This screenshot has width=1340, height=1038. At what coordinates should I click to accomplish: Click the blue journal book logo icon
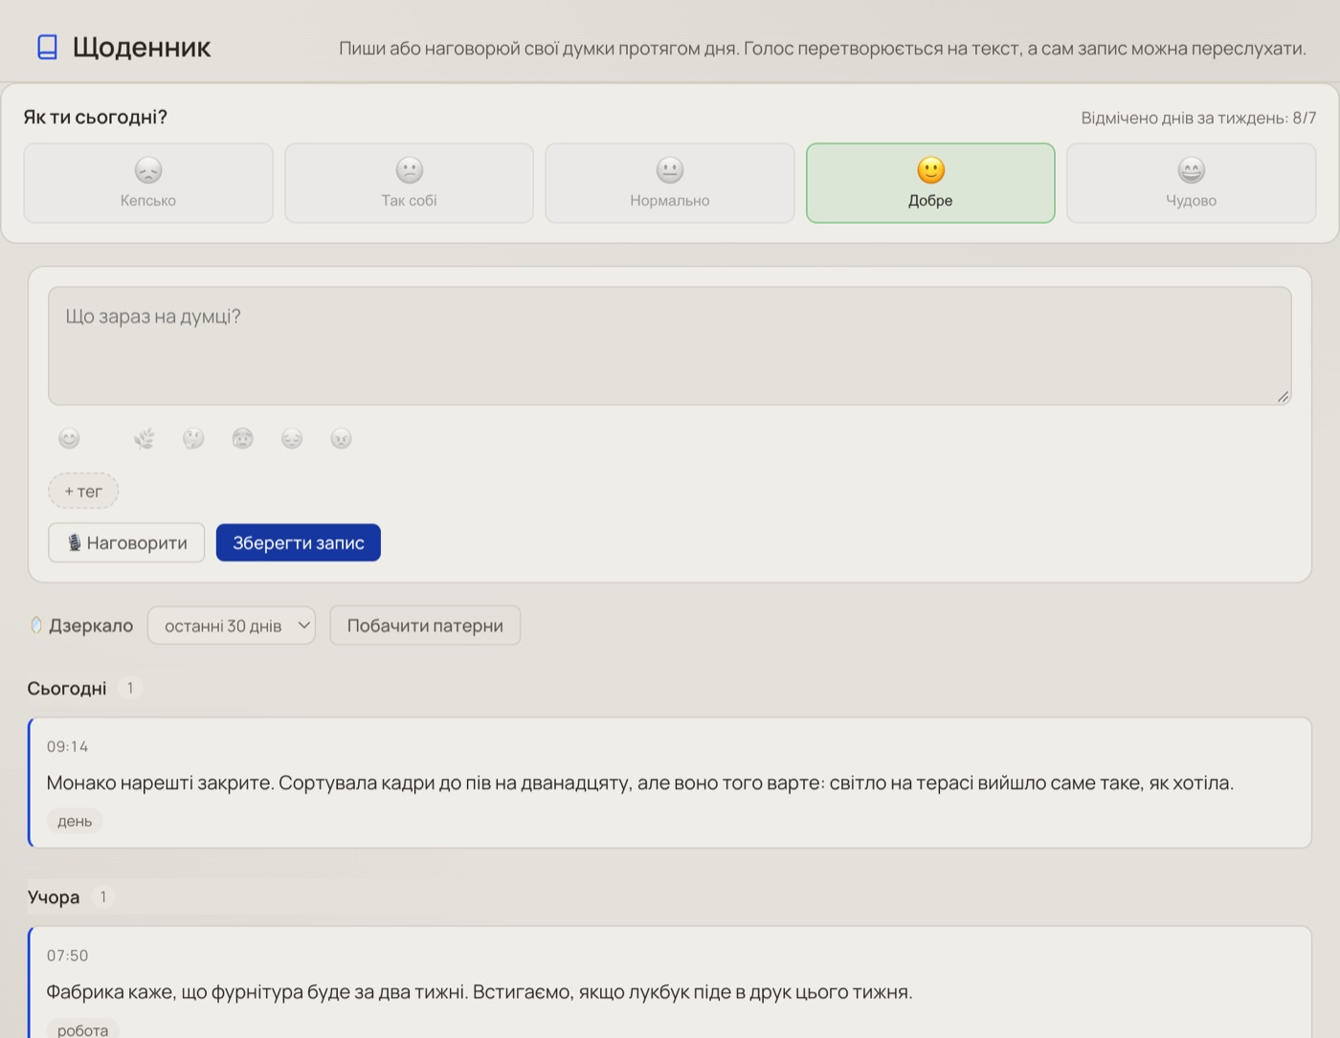pyautogui.click(x=47, y=47)
